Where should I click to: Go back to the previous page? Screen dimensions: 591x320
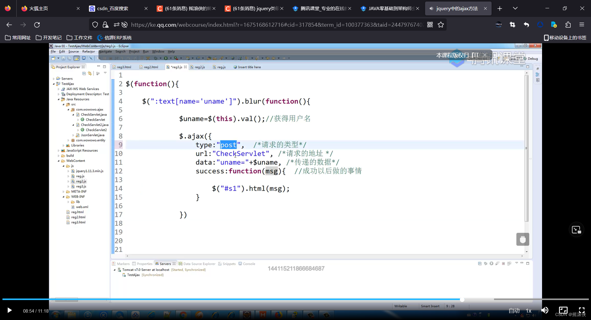pos(9,25)
